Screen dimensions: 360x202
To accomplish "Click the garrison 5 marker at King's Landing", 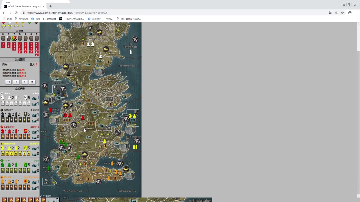I will 107,128.
